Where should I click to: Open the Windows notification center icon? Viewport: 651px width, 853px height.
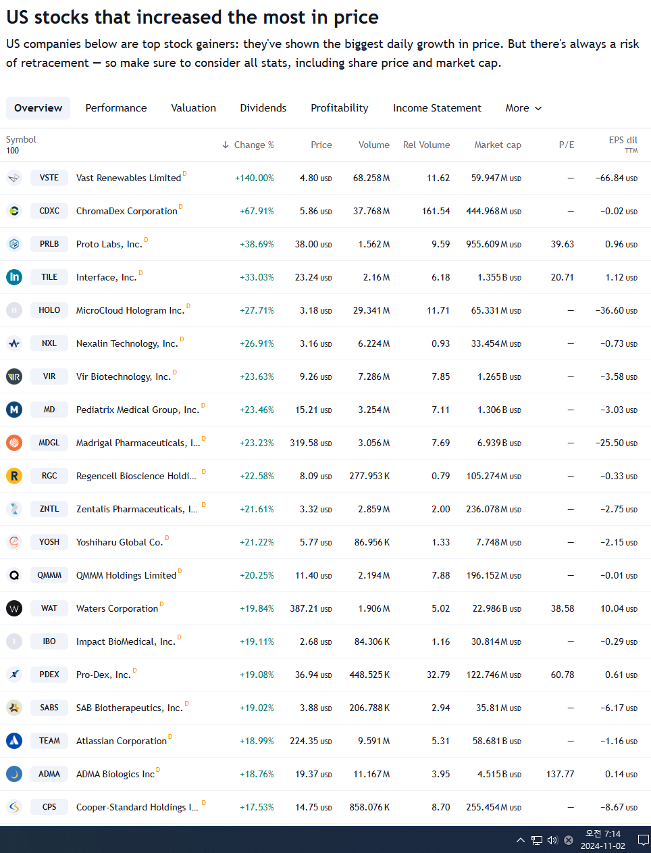[643, 840]
